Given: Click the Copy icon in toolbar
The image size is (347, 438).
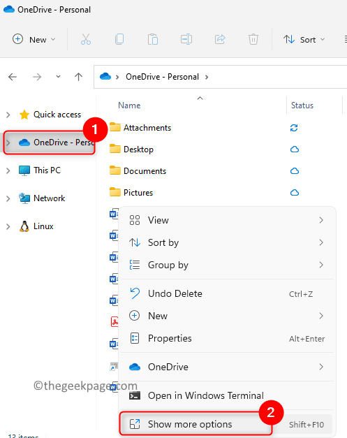Looking at the screenshot, I should (119, 39).
